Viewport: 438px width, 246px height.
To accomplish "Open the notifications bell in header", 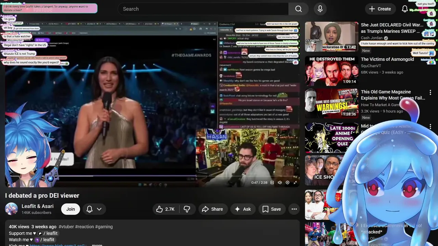I will [x=404, y=9].
